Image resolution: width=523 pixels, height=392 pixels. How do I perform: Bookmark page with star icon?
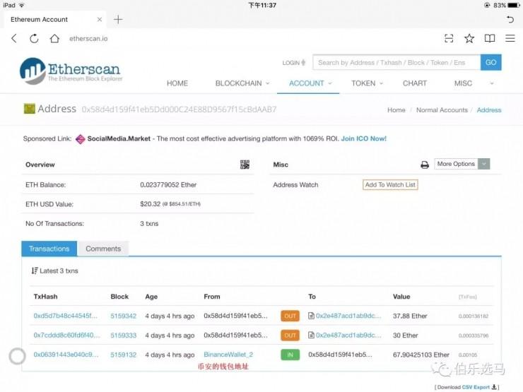pyautogui.click(x=469, y=38)
